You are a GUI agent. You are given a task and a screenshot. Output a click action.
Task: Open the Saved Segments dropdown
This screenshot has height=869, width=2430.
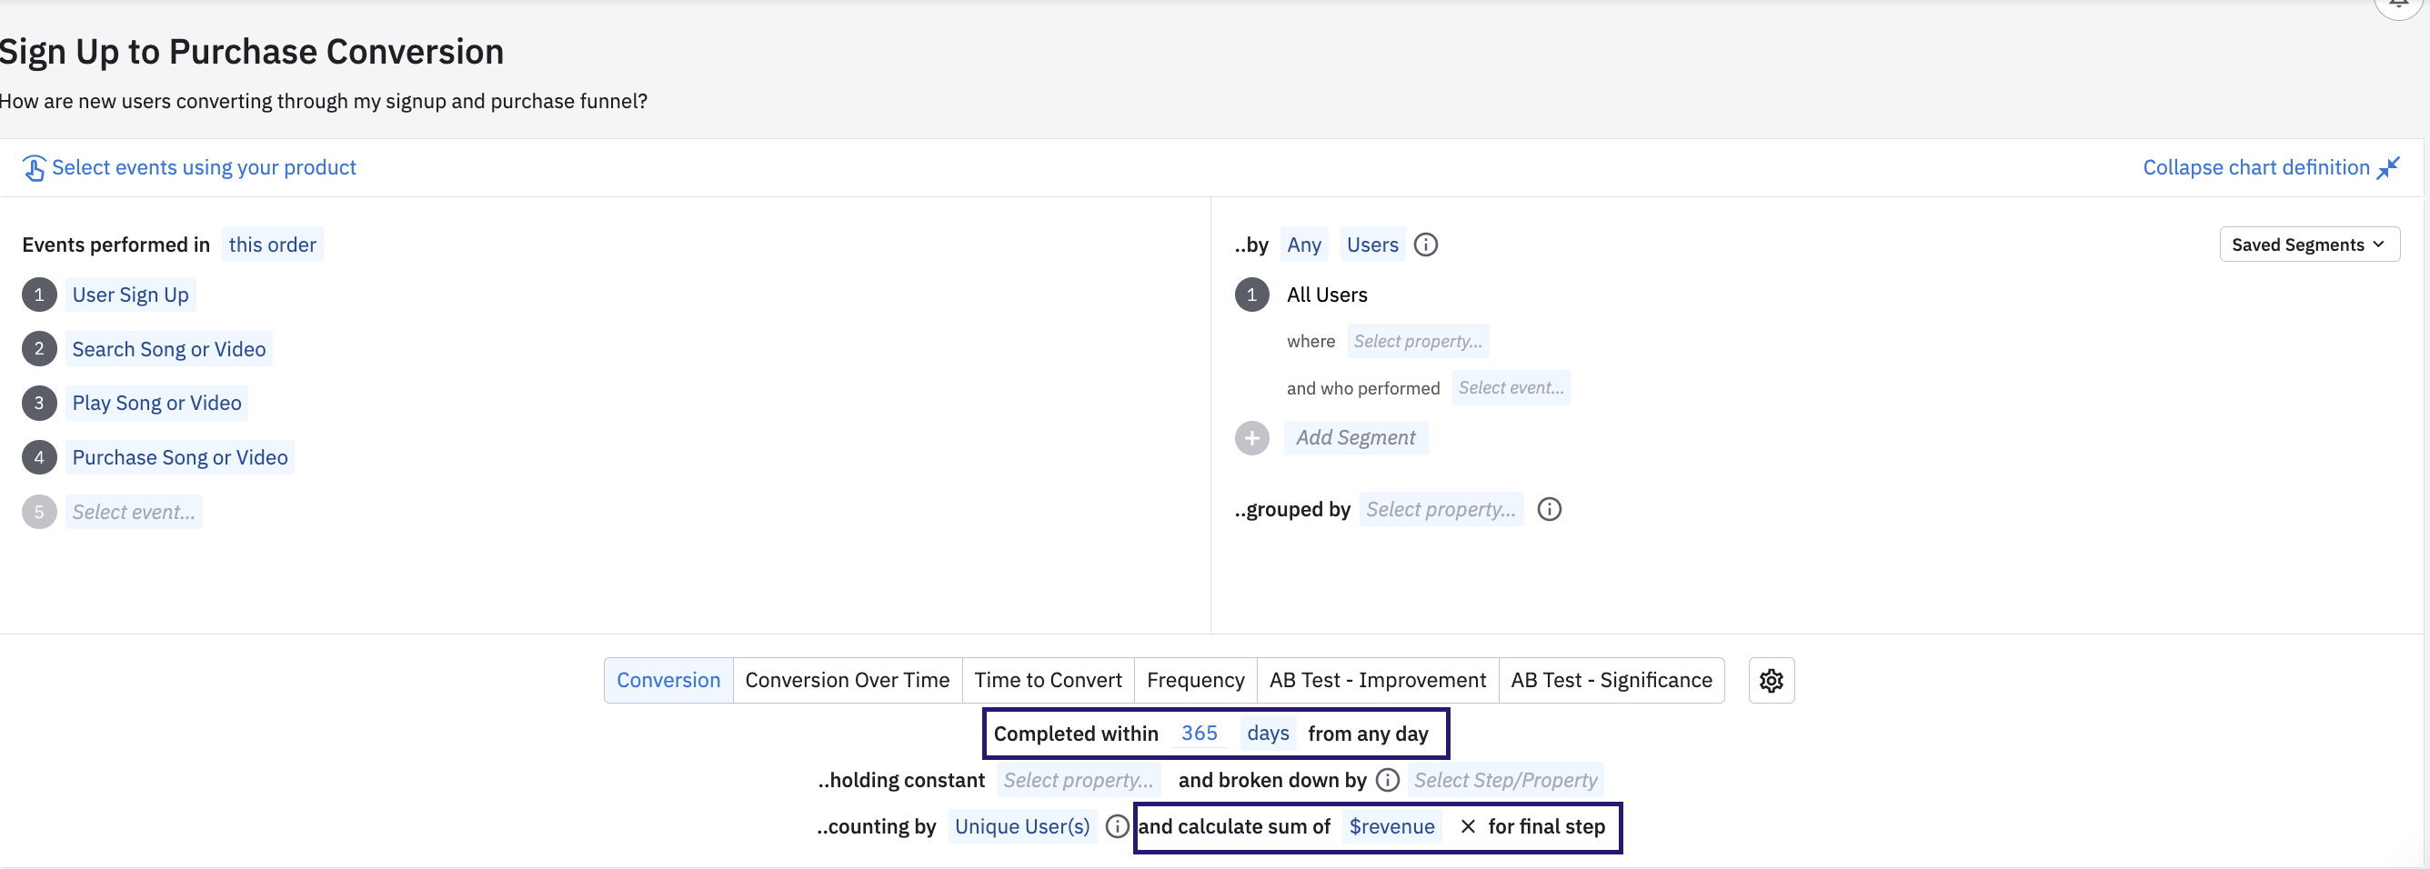[x=2308, y=245]
